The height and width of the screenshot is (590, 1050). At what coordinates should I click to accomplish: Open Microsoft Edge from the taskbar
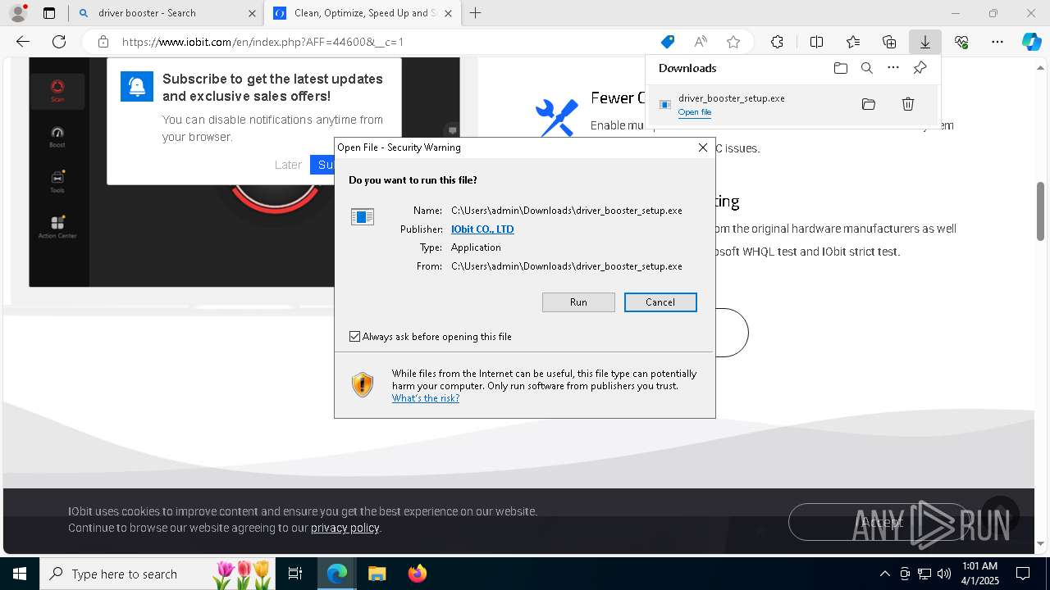(x=337, y=574)
